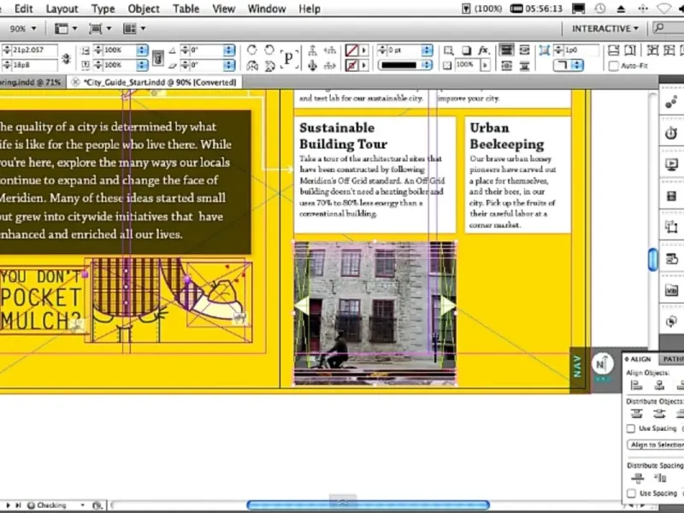Switch to the Pathfinder panel tab
684x513 pixels.
pos(673,359)
